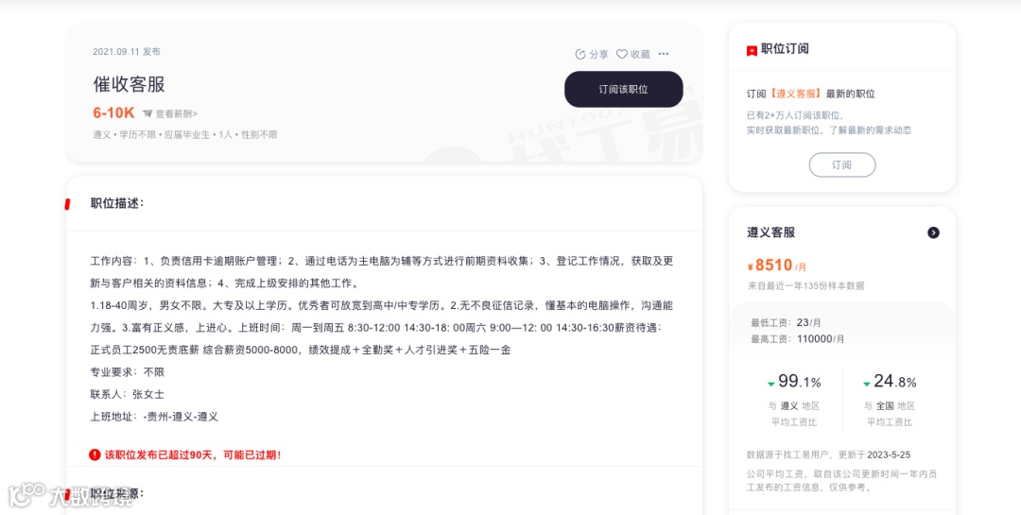Click the average salary ¥8510/月
Viewport: 1021px width, 515px height.
[777, 266]
